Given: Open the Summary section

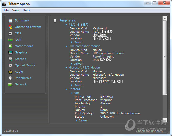Looking at the screenshot, I should point(22,20).
